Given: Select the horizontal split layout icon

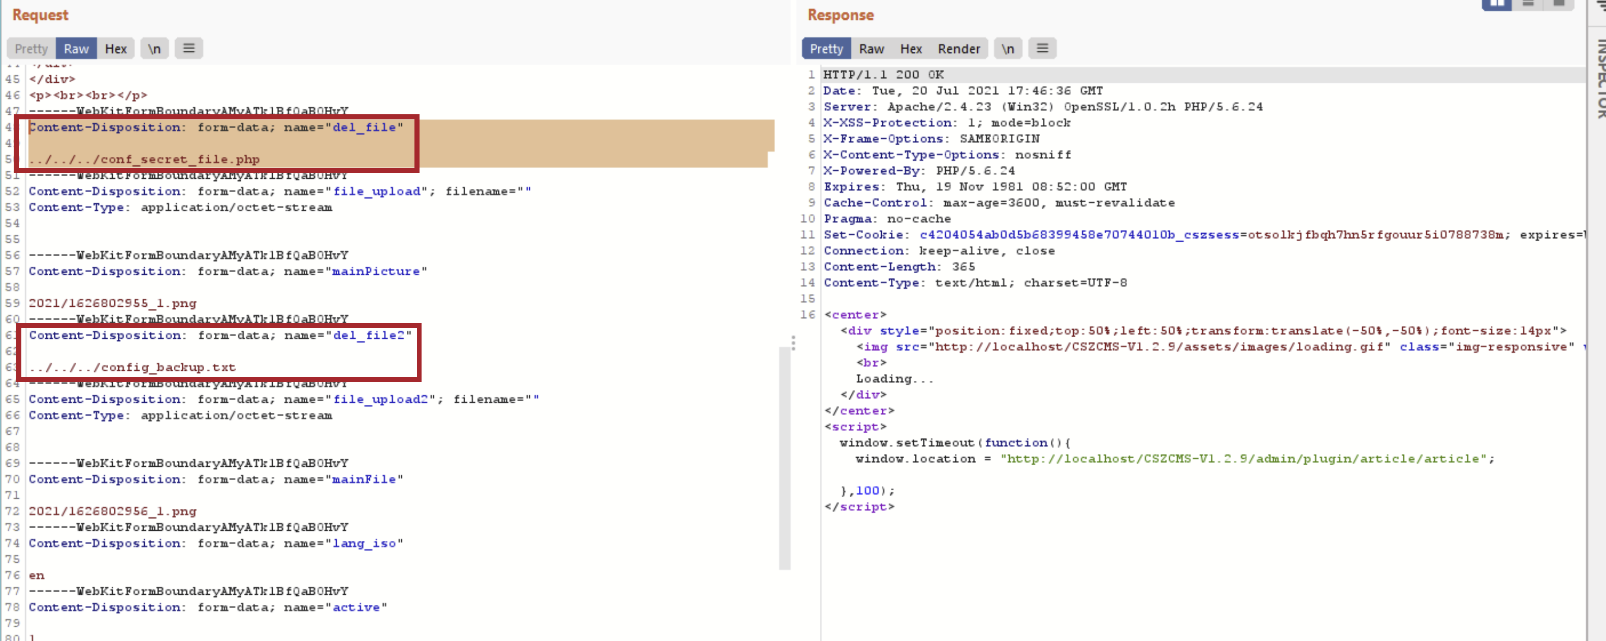Looking at the screenshot, I should pos(1528,5).
